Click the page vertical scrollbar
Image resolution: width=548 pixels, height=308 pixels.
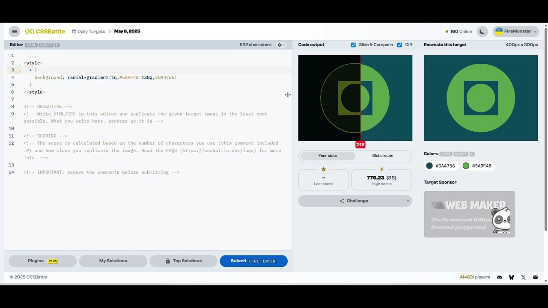tap(546, 128)
